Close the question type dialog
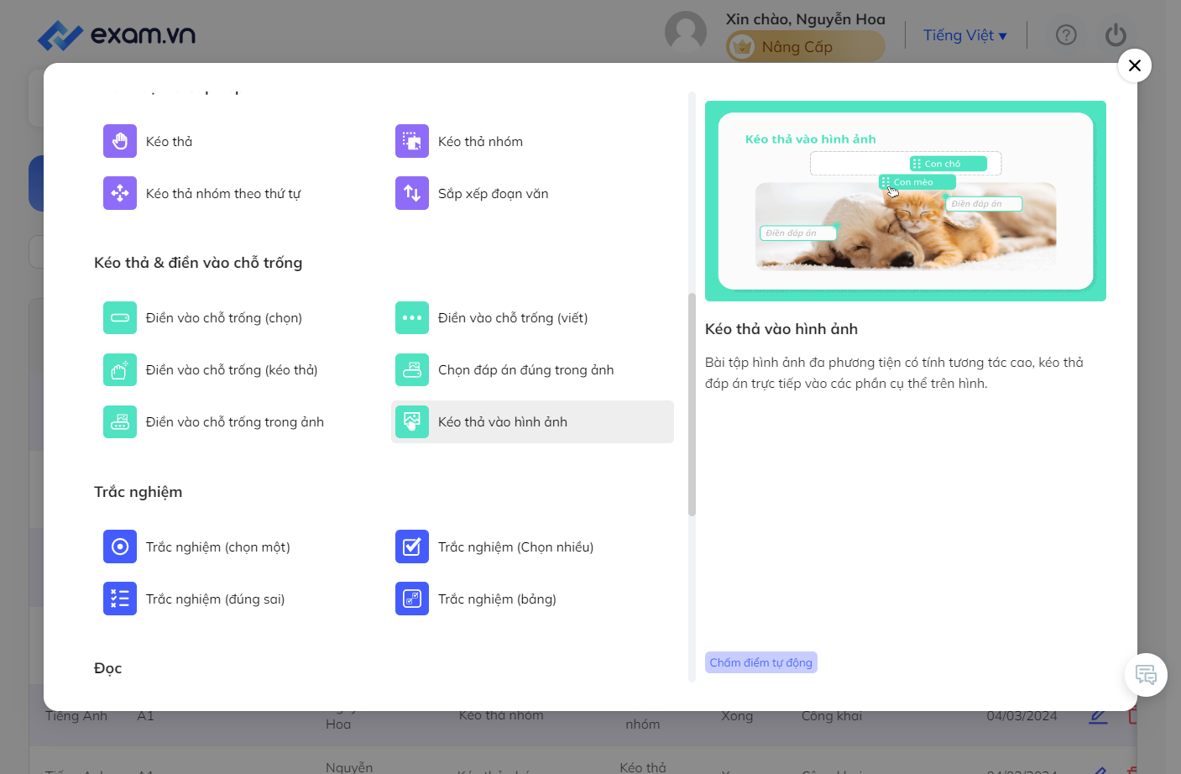Image resolution: width=1181 pixels, height=774 pixels. click(x=1135, y=65)
